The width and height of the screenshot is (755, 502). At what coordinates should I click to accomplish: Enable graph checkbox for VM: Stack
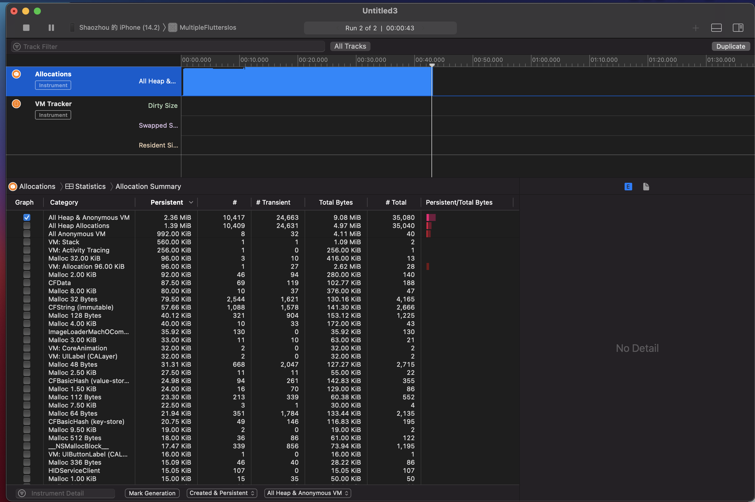27,242
